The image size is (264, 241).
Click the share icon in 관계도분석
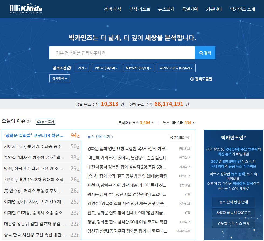pos(172,138)
